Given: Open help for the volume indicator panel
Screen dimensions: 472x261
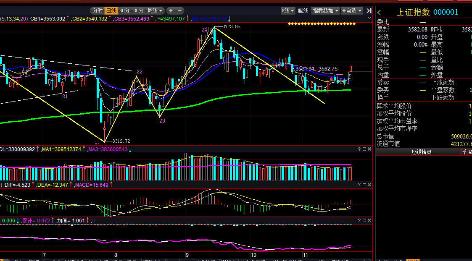Looking at the screenshot, I should (359, 149).
